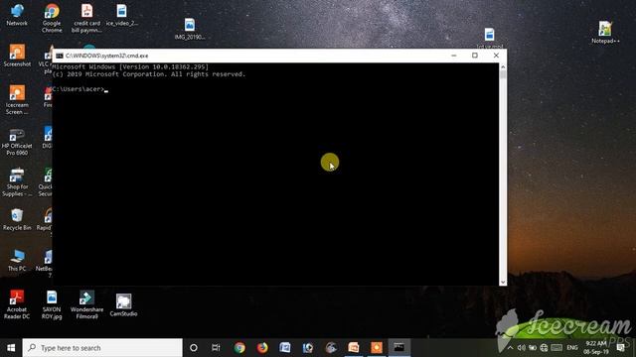Click the ENG language indicator

pyautogui.click(x=572, y=348)
